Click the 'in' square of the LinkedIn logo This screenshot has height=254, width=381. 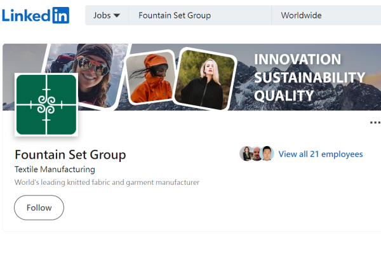pyautogui.click(x=60, y=15)
